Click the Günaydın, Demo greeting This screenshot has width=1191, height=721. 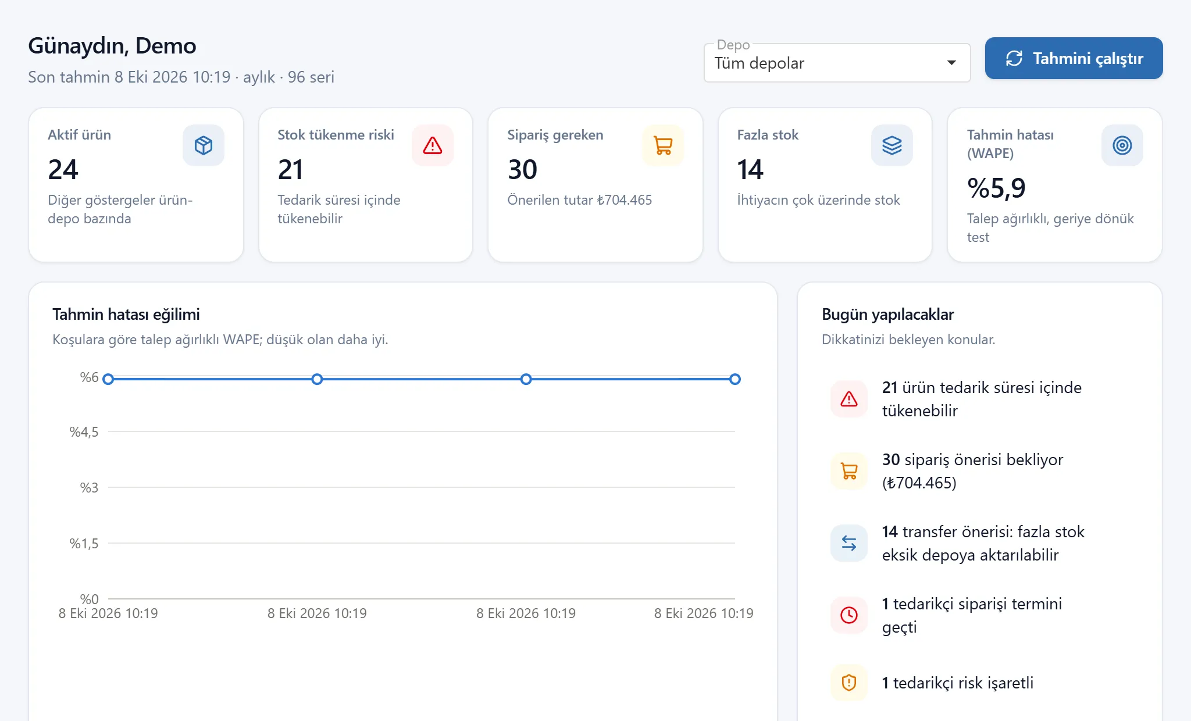tap(112, 46)
